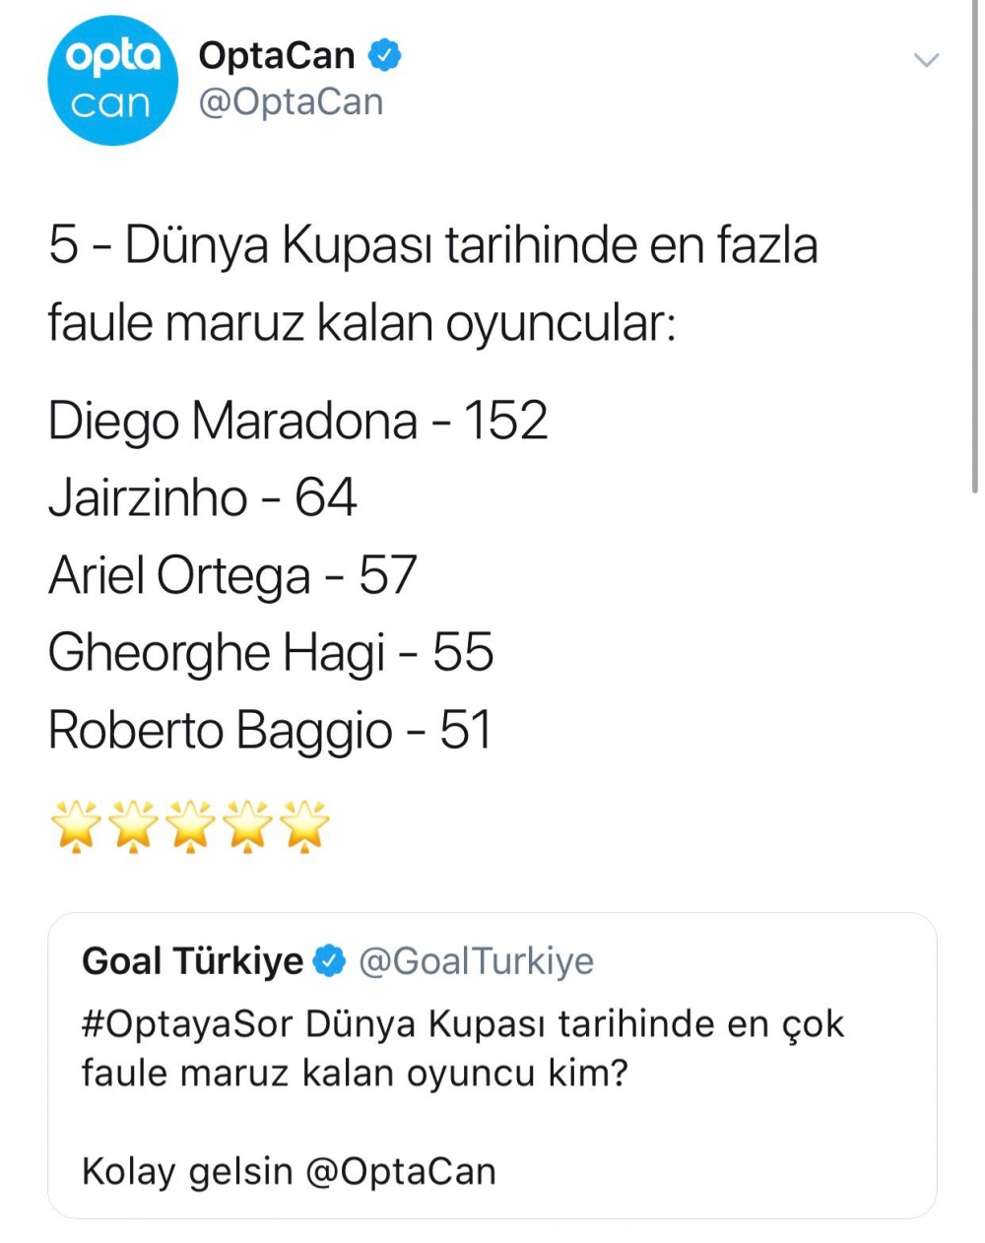Viewport: 985px width, 1243px height.
Task: Click Goal Türkiye's verified badge
Action: click(329, 960)
